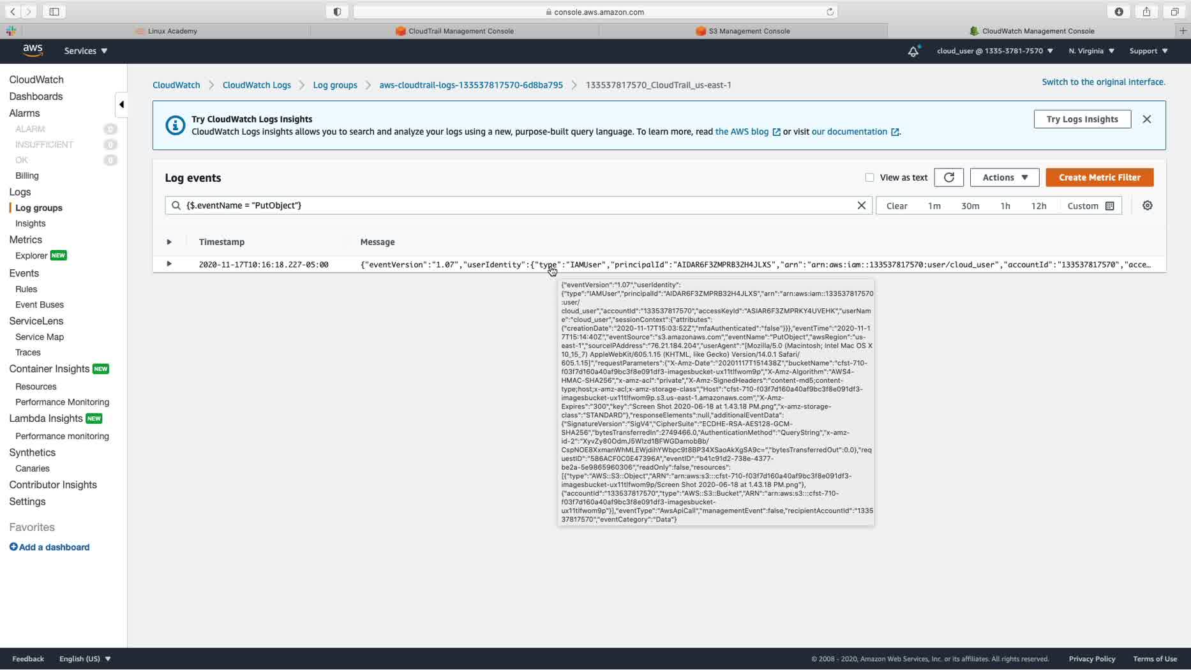Image resolution: width=1191 pixels, height=670 pixels.
Task: Click the AWS logo home icon
Action: (33, 50)
